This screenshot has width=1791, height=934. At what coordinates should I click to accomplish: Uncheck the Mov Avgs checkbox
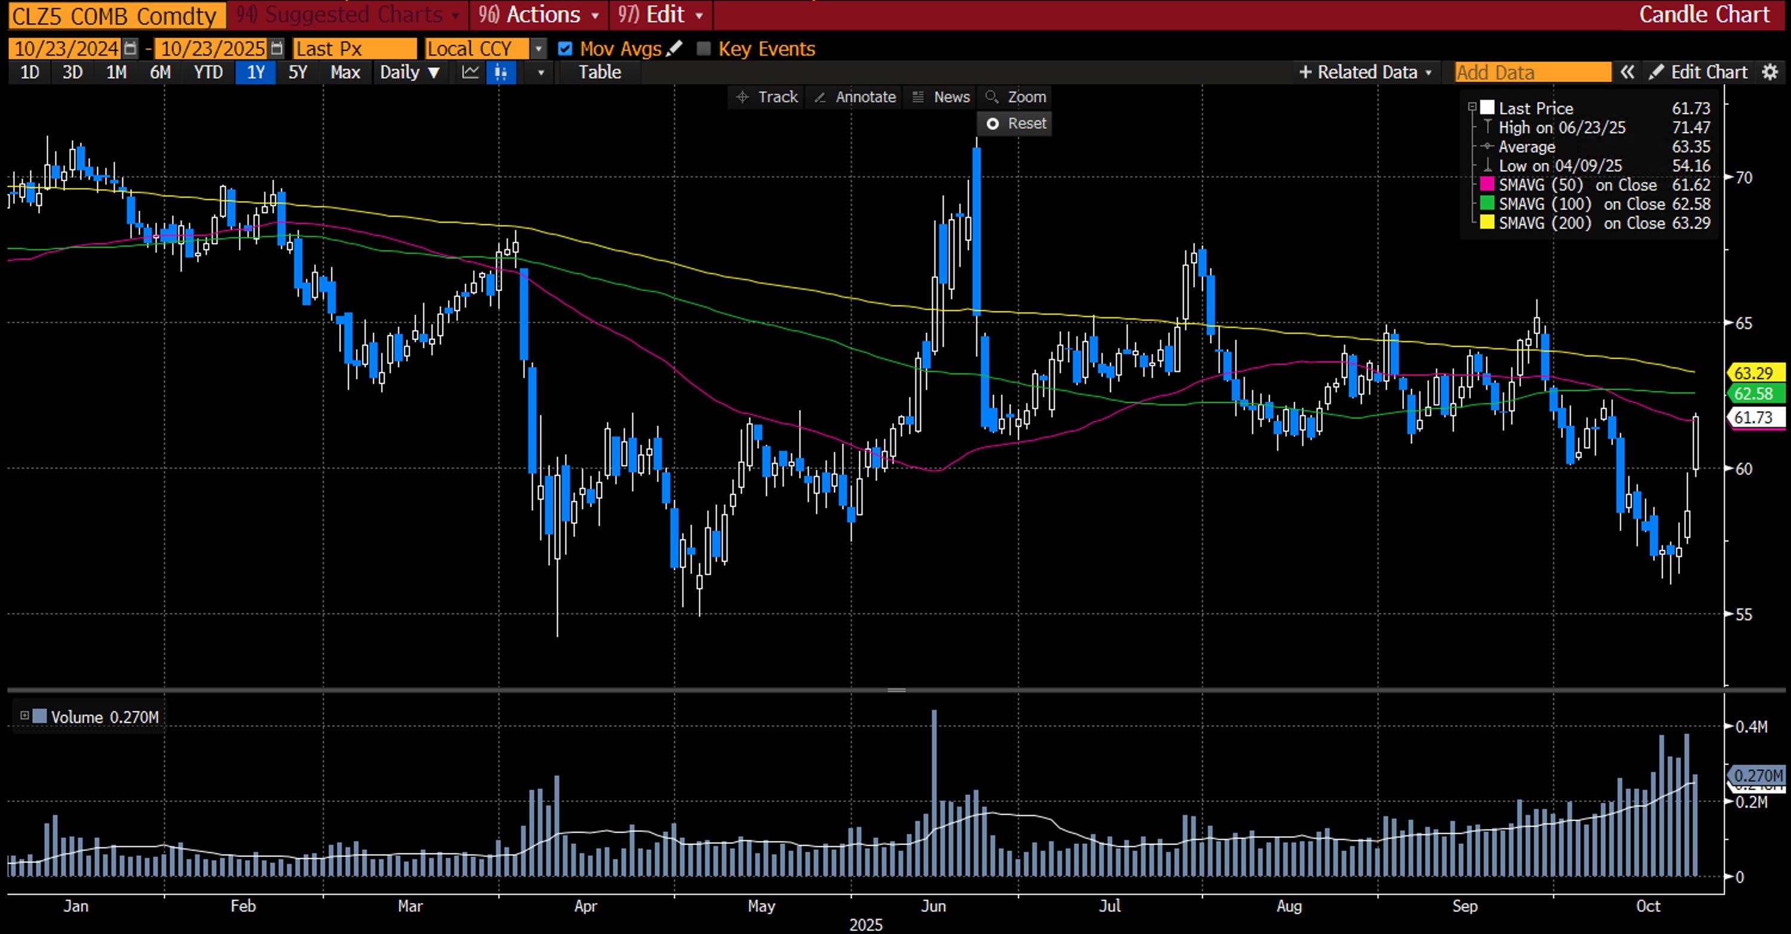click(565, 48)
